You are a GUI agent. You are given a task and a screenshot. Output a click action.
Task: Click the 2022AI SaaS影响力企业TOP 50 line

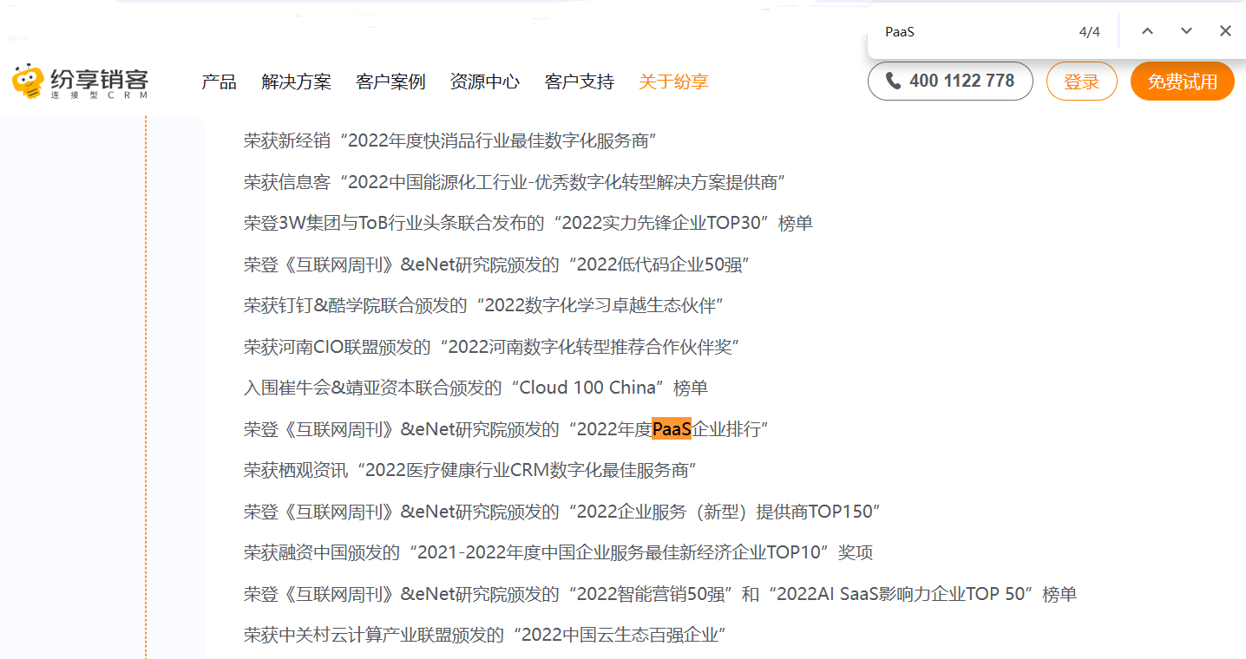[660, 594]
